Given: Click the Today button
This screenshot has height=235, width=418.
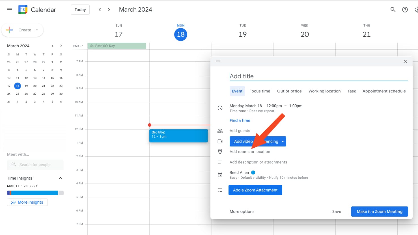Looking at the screenshot, I should click(x=80, y=10).
